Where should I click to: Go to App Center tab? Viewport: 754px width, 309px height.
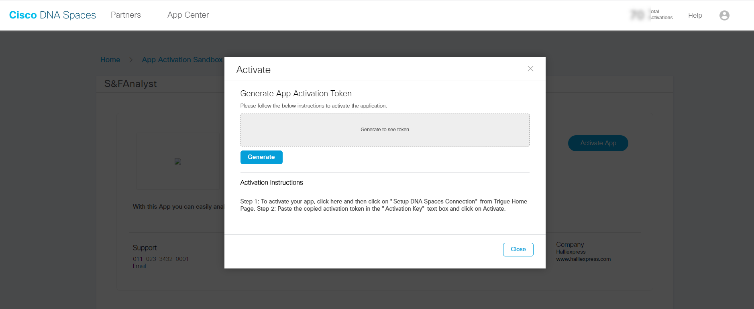[x=188, y=15]
